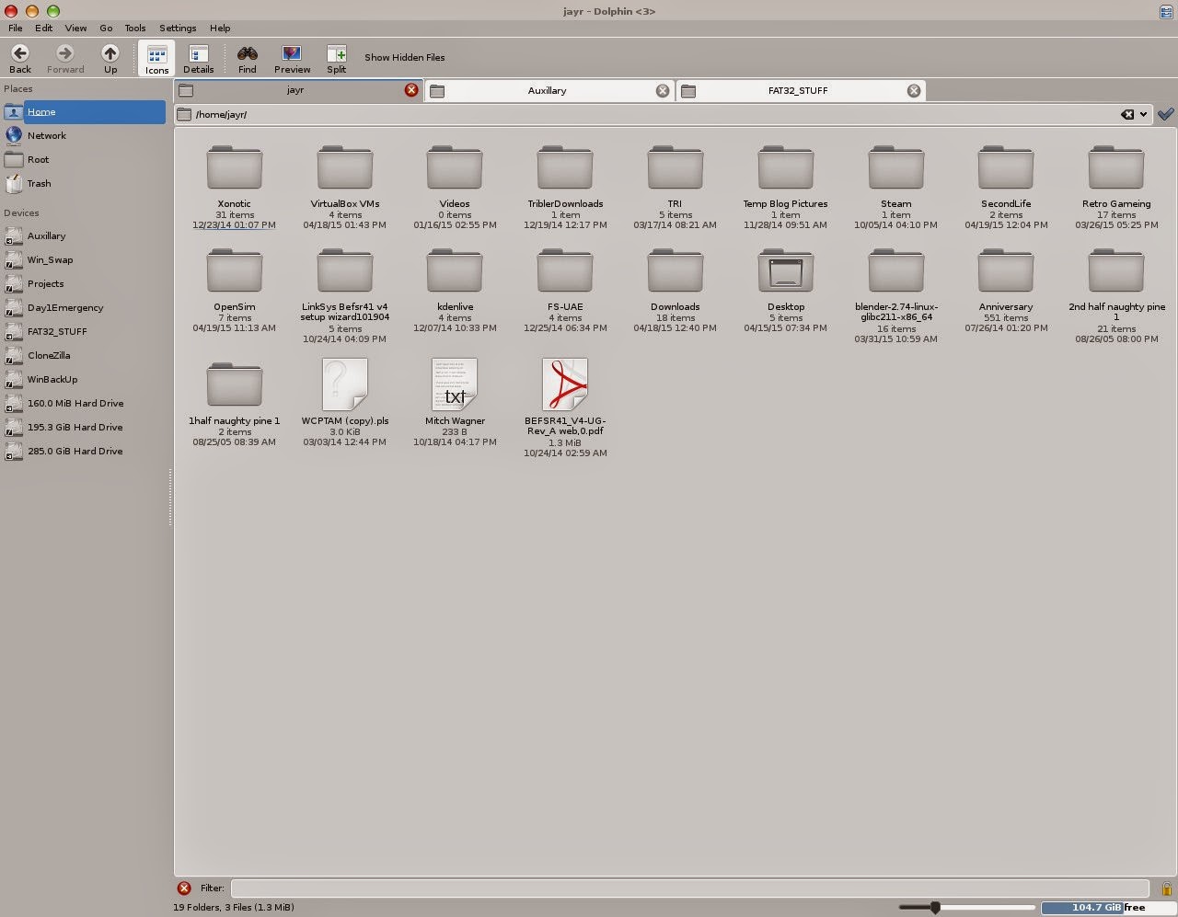
Task: Focus the Filter input field
Action: pos(689,888)
